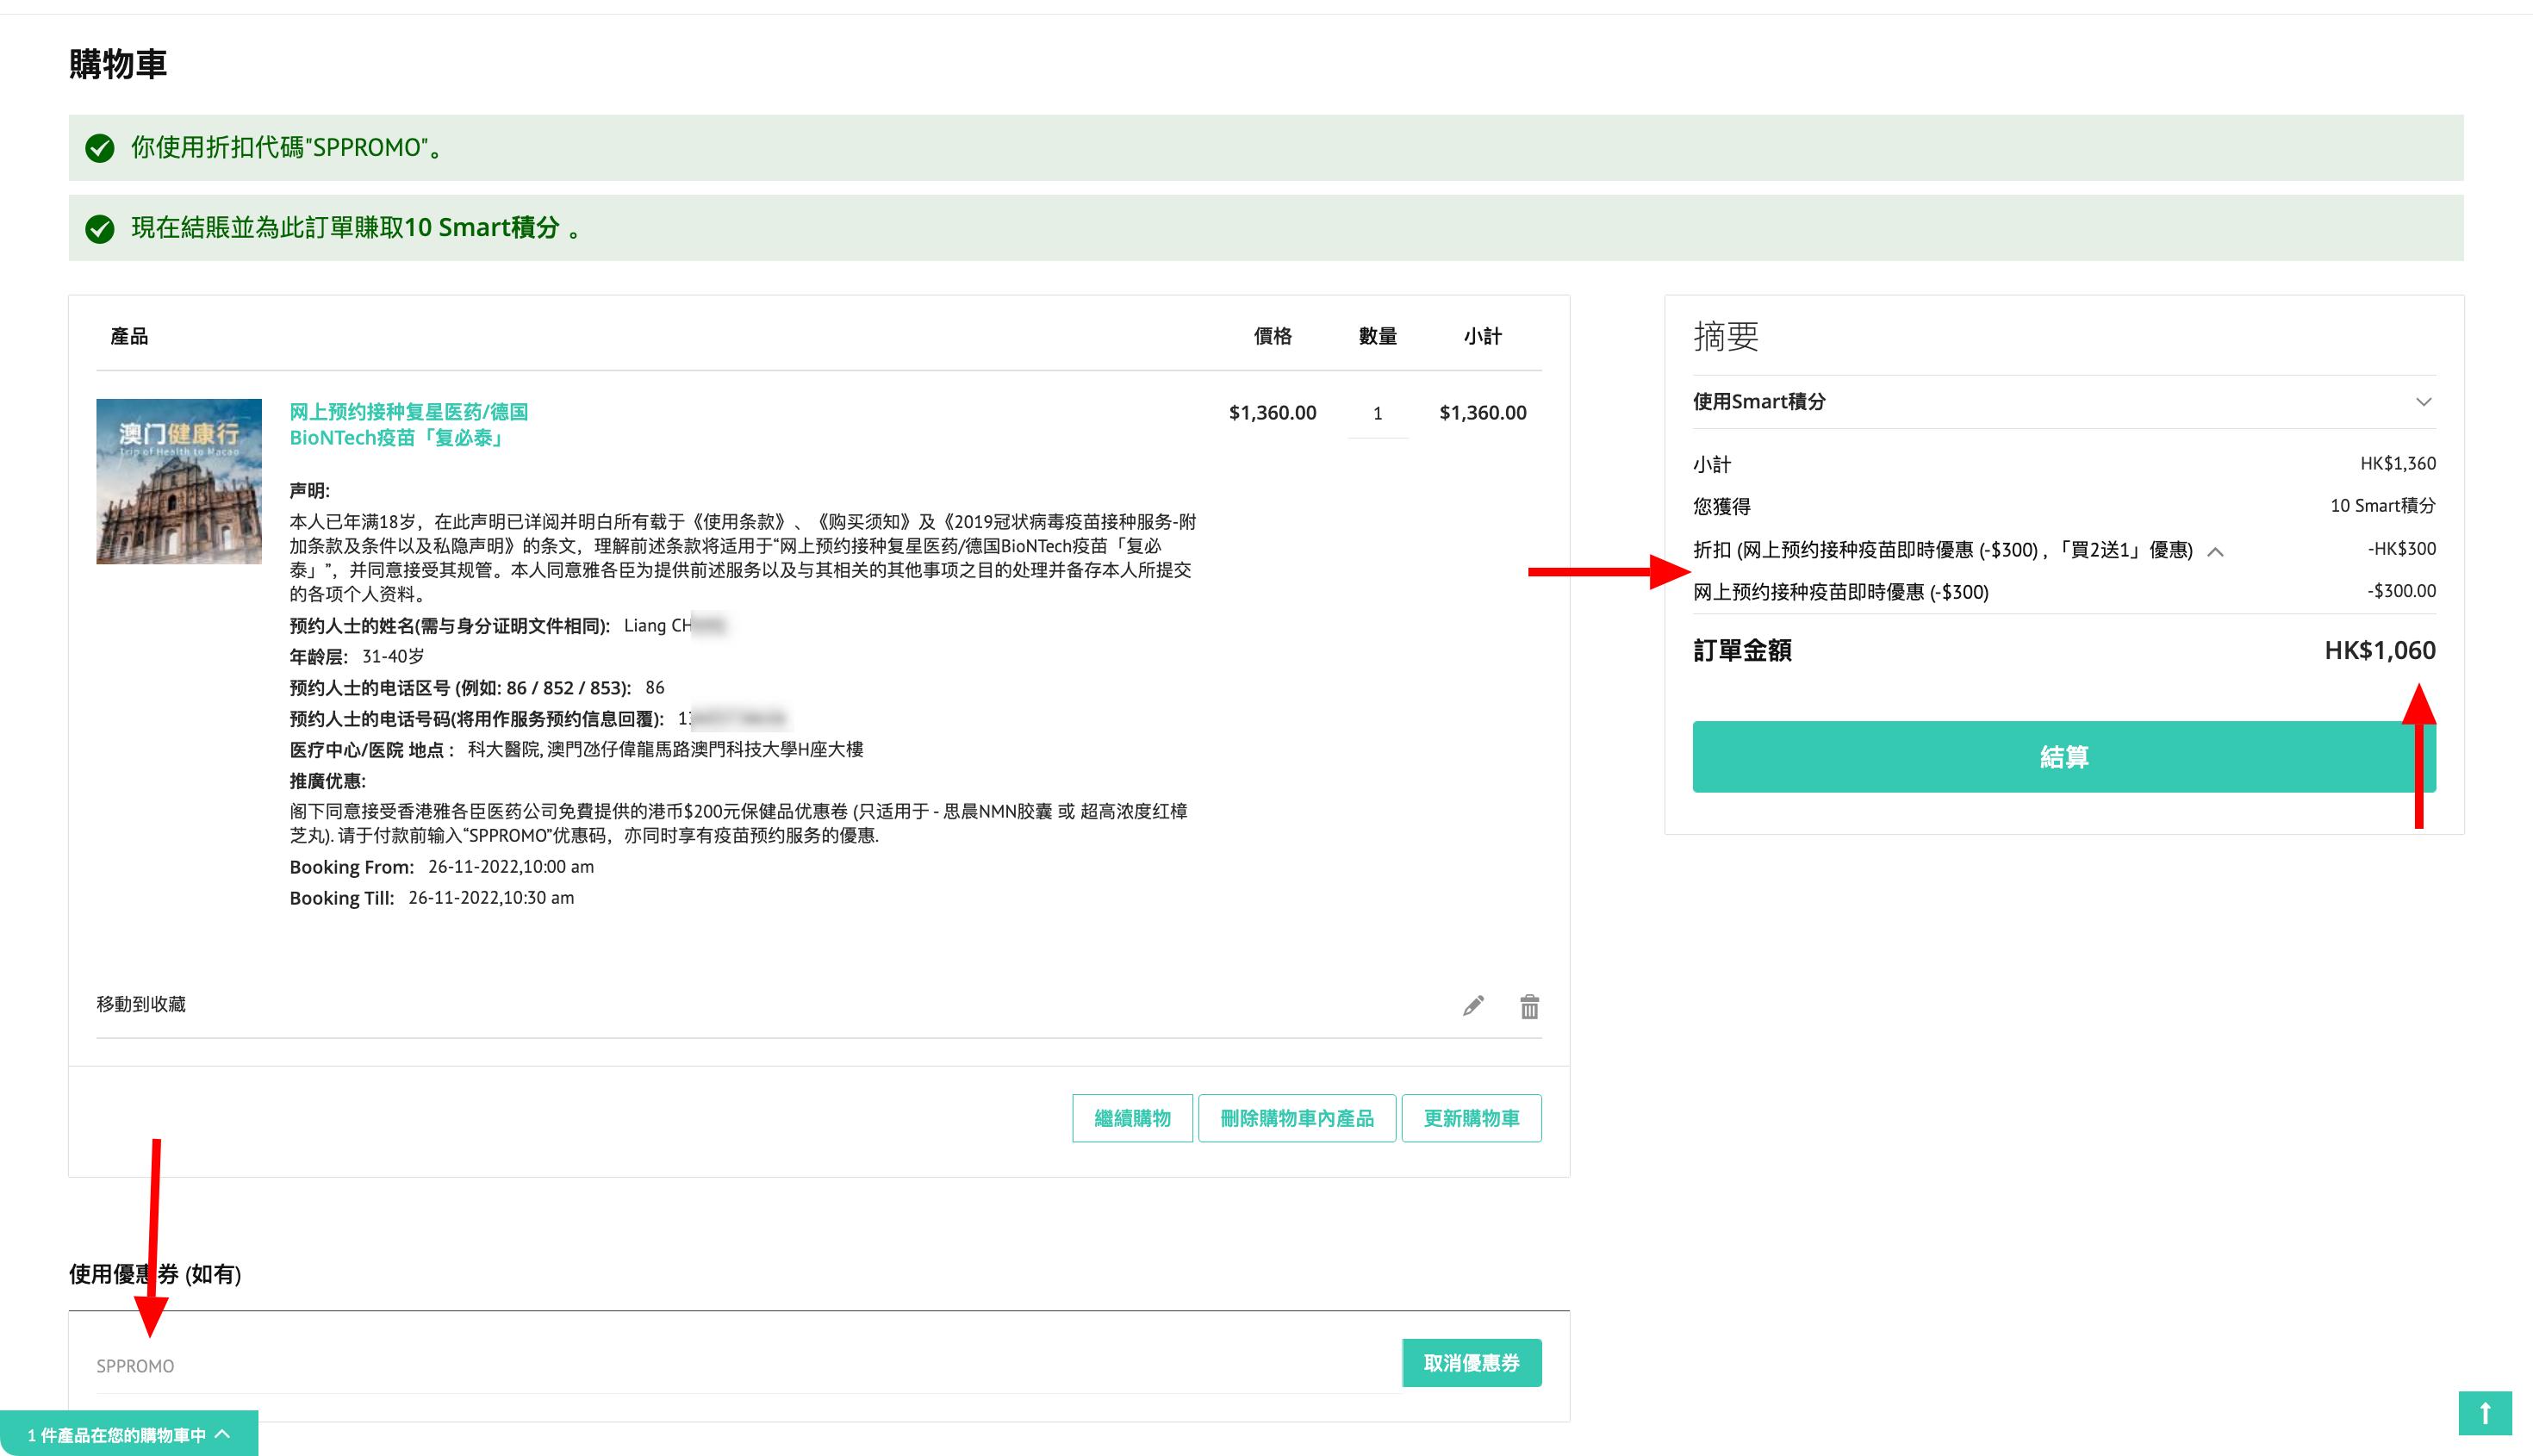Select 繼續購物 to continue shopping
Image resolution: width=2533 pixels, height=1456 pixels.
coord(1131,1118)
